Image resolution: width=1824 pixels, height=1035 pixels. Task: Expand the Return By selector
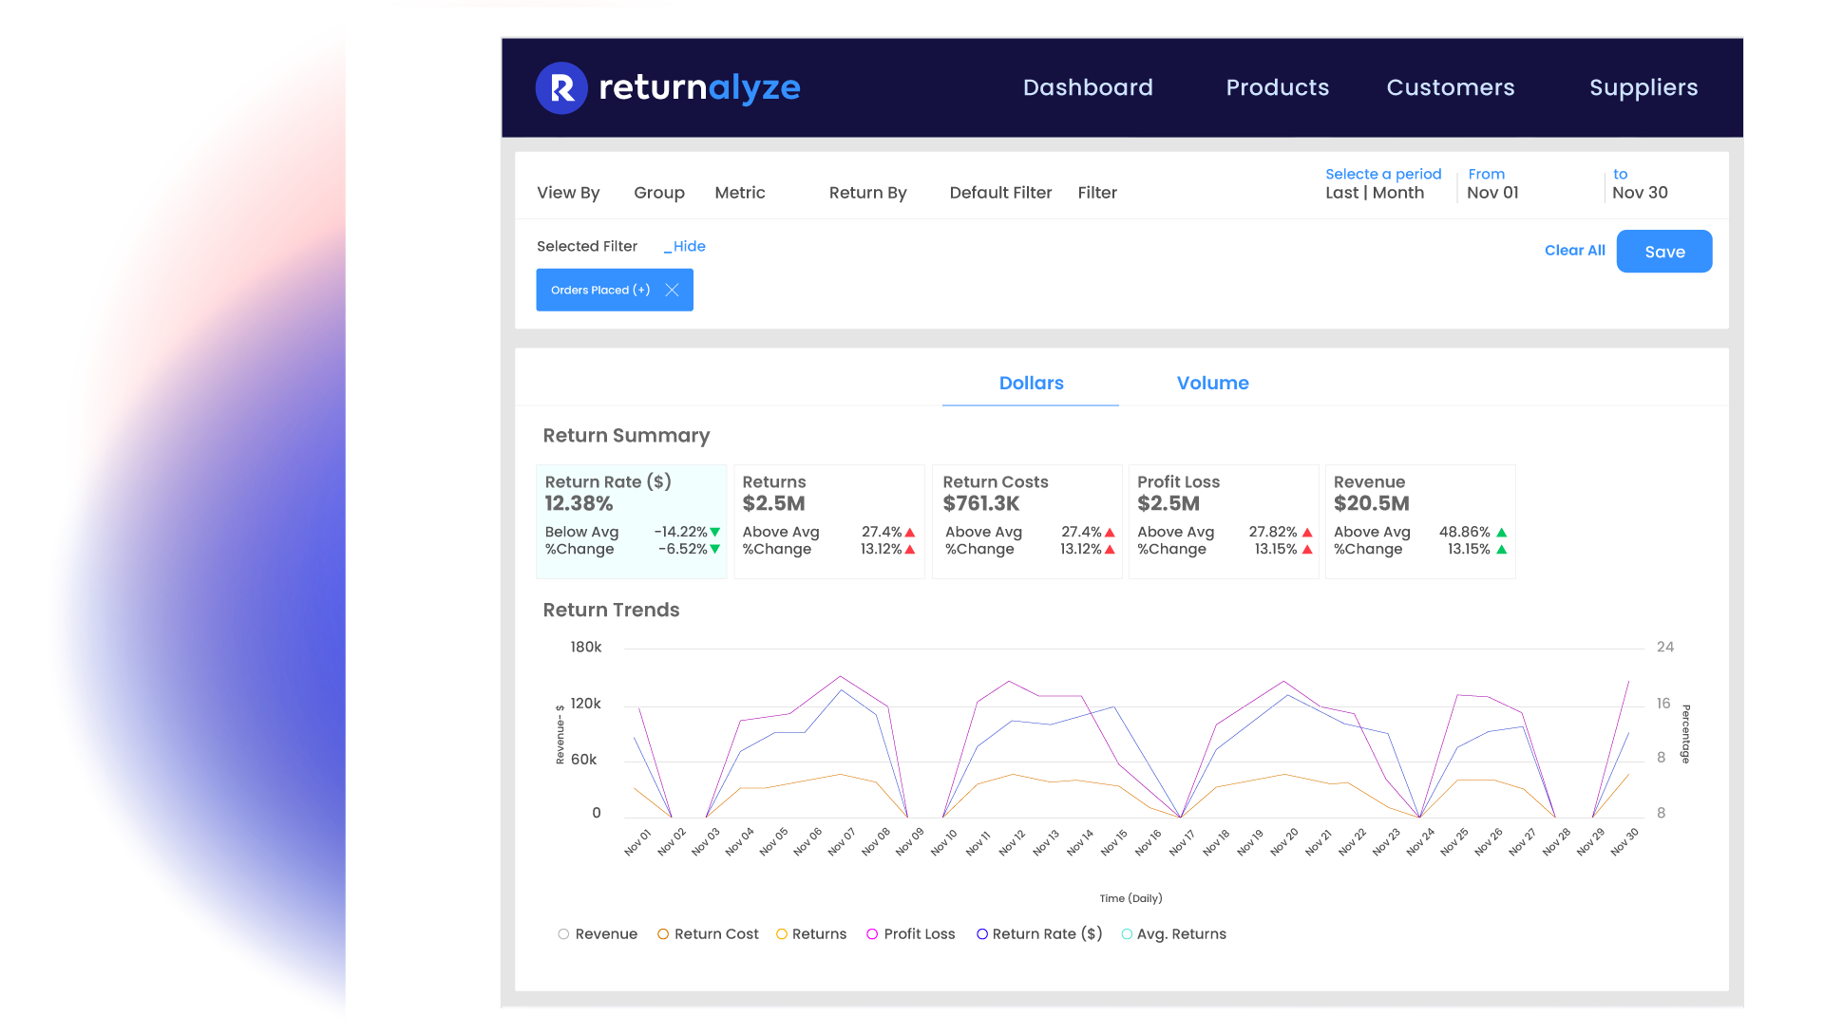point(866,192)
